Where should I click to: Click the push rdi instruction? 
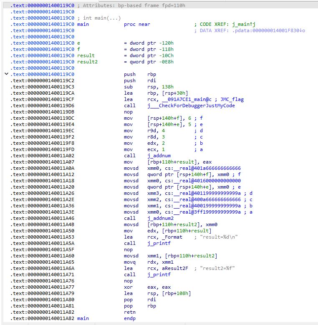click(140, 81)
